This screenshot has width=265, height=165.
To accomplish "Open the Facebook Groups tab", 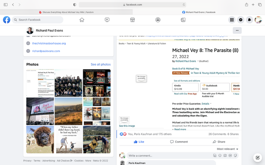I will click(158, 20).
